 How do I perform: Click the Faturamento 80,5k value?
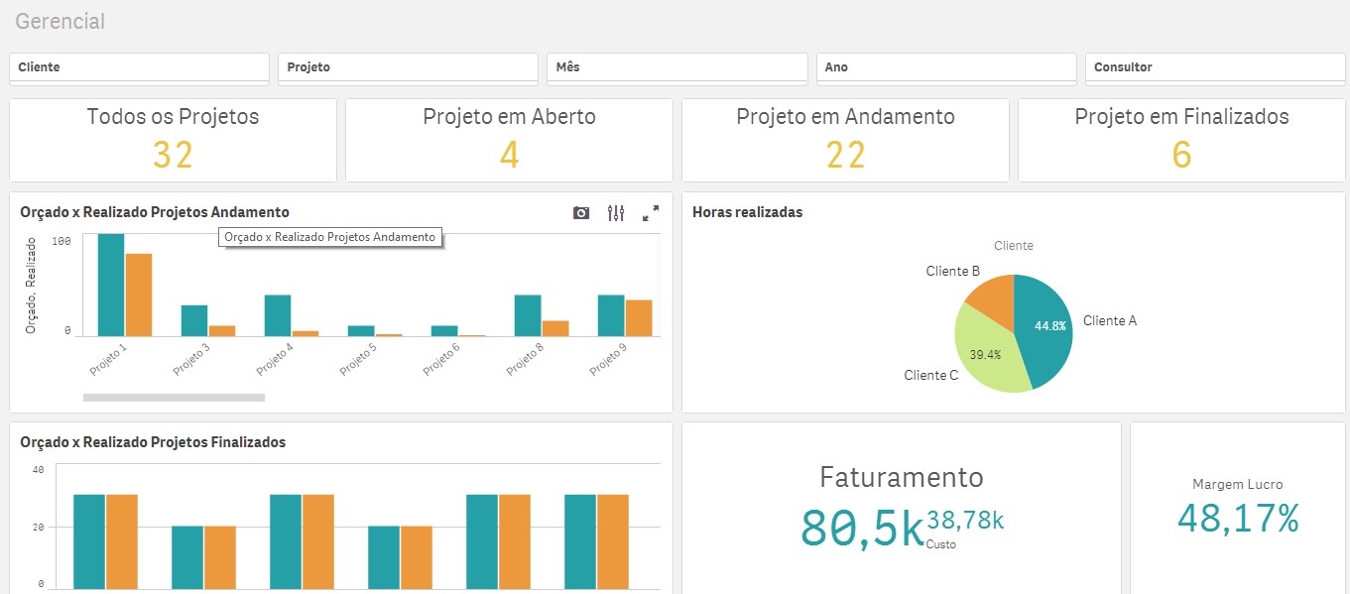861,527
